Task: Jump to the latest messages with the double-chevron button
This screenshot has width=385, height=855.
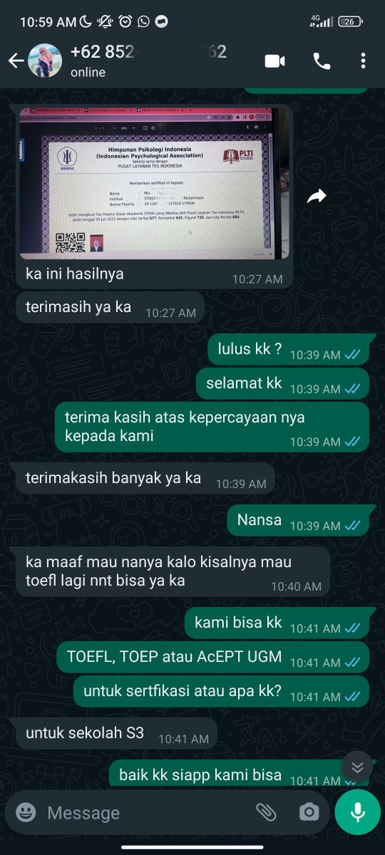Action: [x=357, y=767]
